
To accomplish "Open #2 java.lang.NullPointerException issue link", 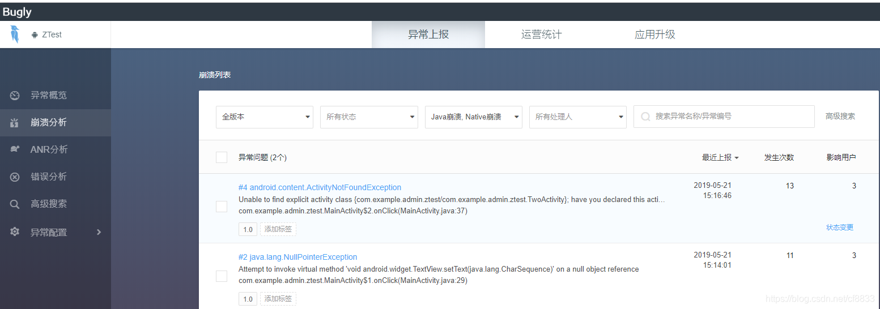I will (x=297, y=257).
